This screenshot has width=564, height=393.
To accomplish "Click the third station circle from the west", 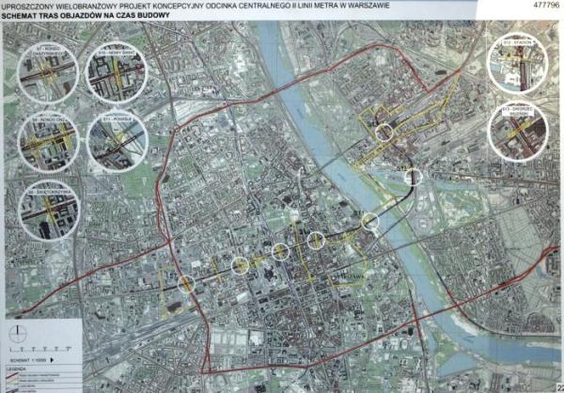I will coord(280,251).
